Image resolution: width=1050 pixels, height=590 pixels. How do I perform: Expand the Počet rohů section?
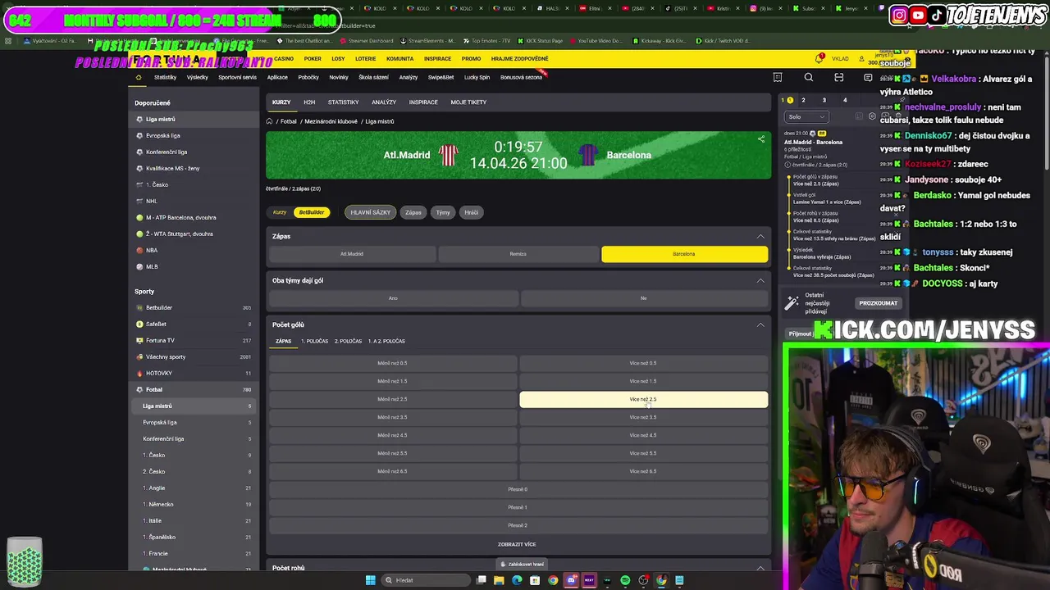[760, 568]
